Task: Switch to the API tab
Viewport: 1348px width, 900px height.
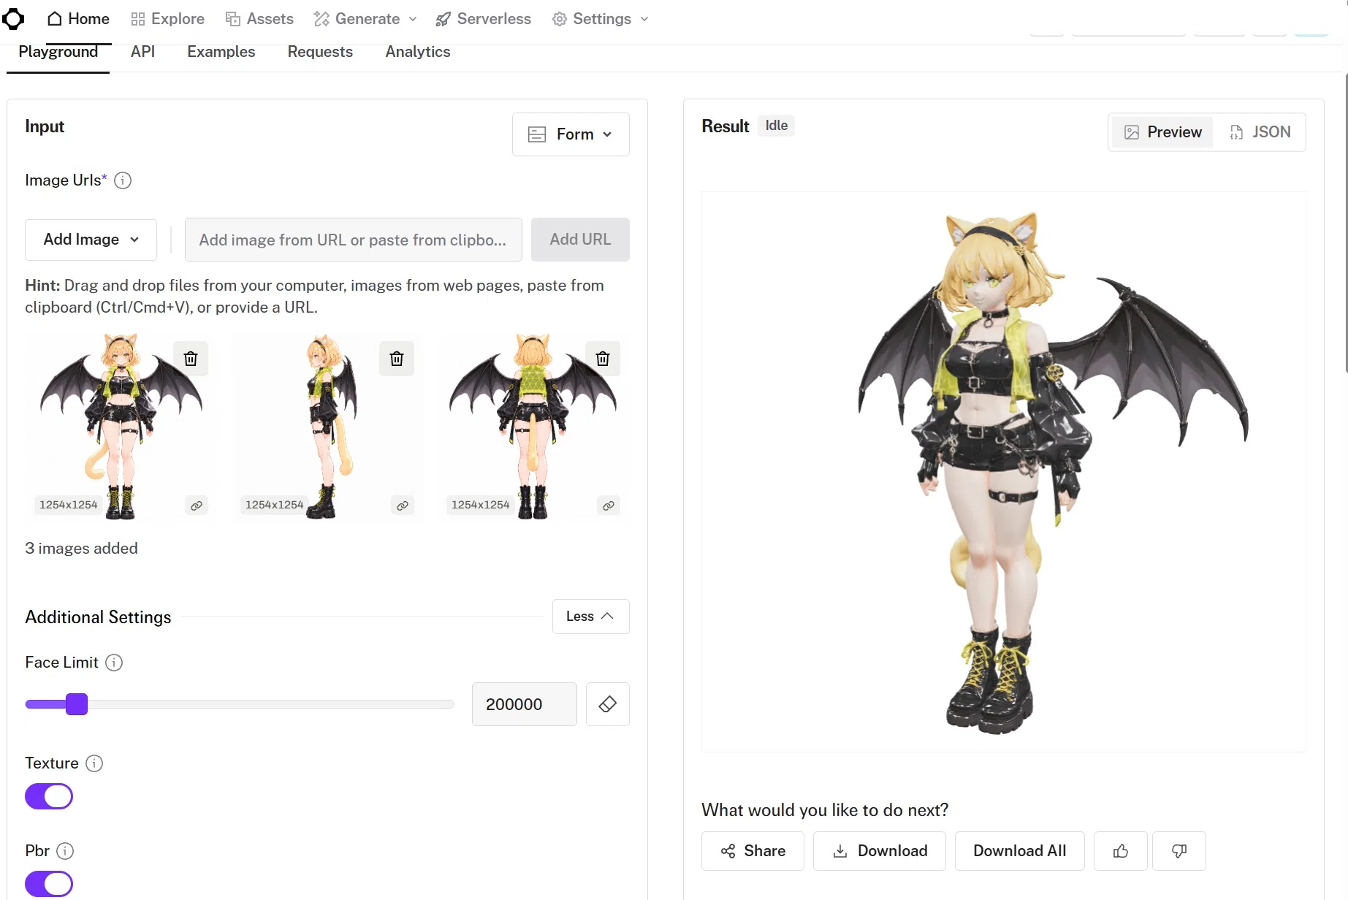Action: click(142, 52)
